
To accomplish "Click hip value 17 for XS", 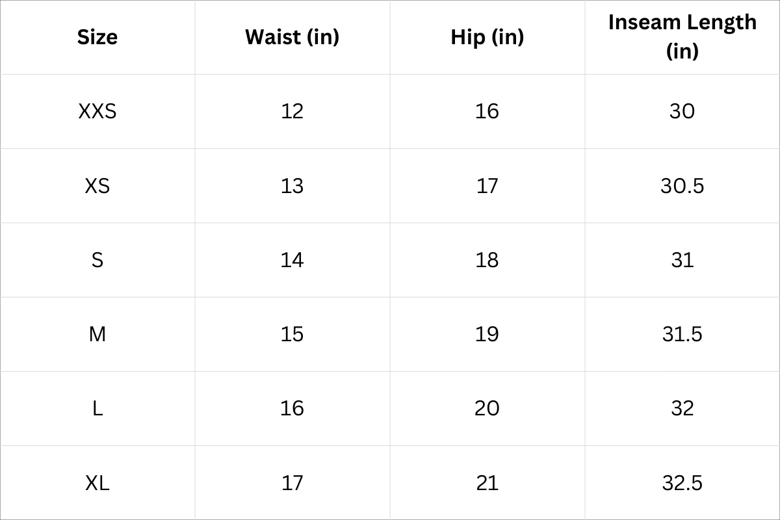I will point(487,186).
